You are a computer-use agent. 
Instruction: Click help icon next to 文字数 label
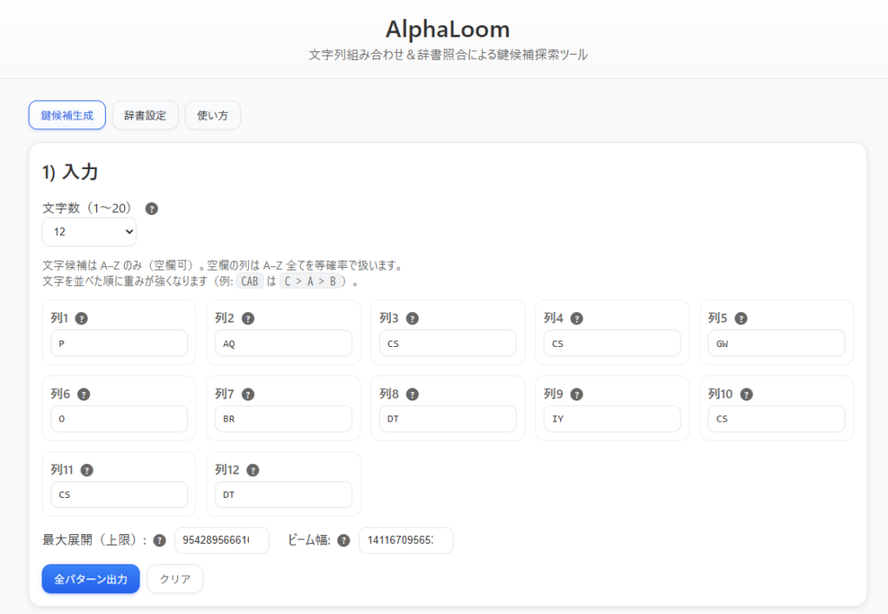[152, 209]
